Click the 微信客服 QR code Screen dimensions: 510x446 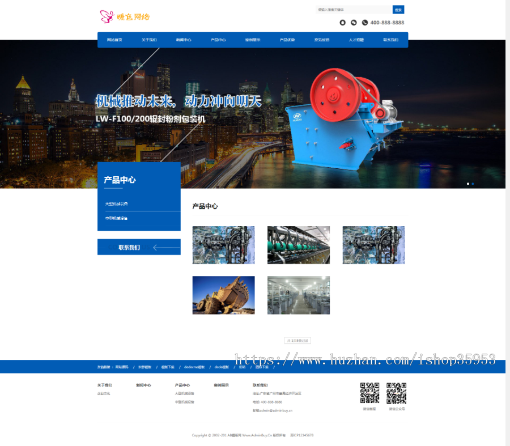pos(369,393)
